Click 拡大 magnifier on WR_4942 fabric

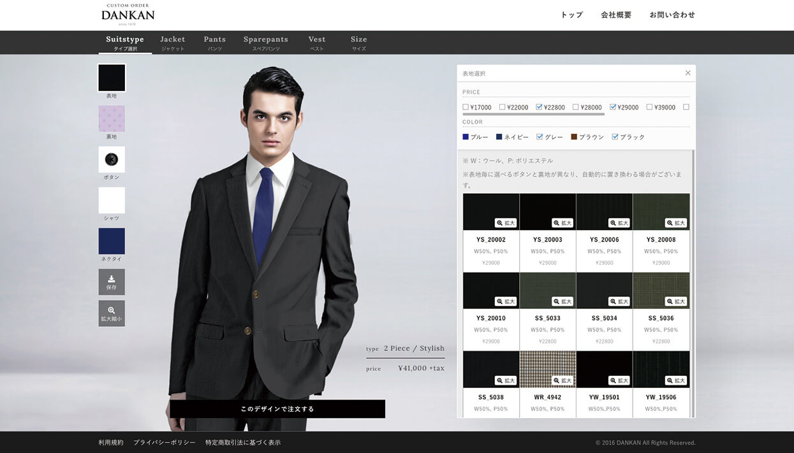coord(562,380)
